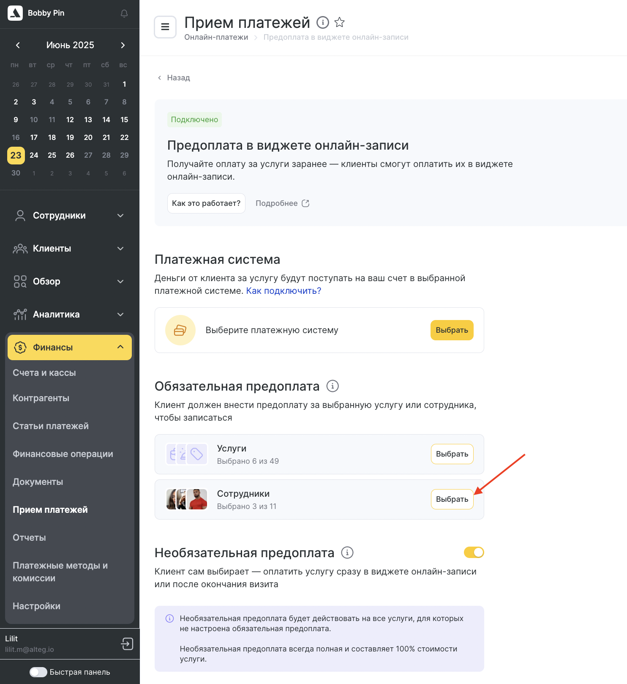
Task: Click the staff avatars thumbnail
Action: [x=187, y=499]
